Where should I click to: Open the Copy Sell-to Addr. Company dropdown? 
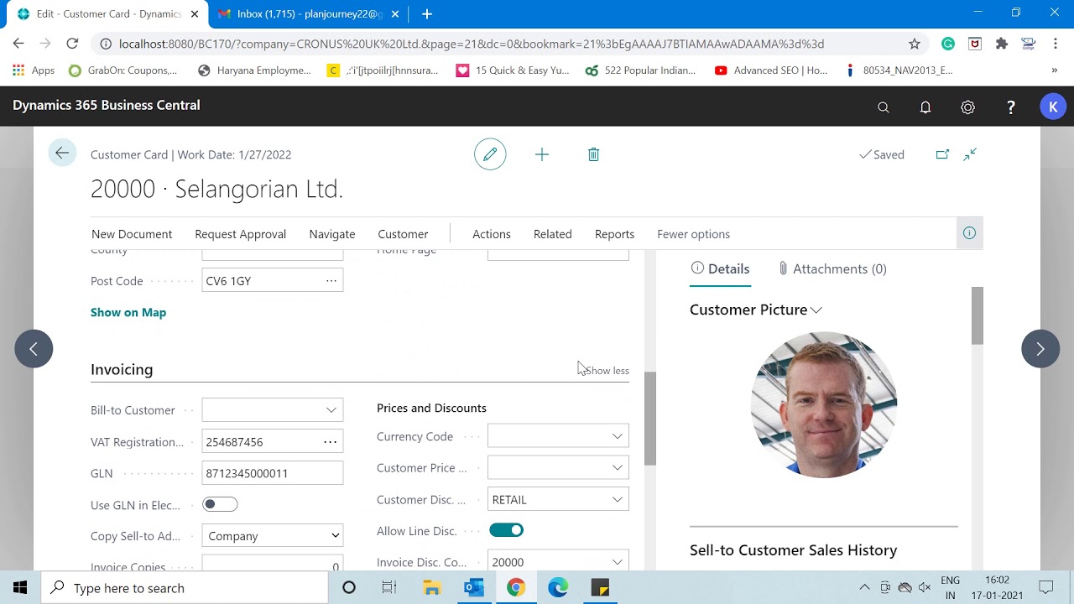pyautogui.click(x=273, y=536)
